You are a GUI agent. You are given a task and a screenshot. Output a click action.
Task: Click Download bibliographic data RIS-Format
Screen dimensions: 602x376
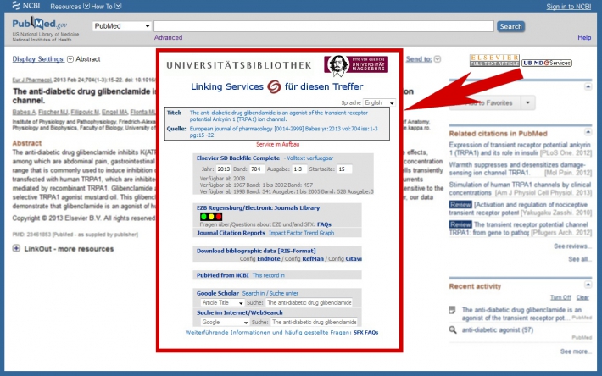pos(256,251)
